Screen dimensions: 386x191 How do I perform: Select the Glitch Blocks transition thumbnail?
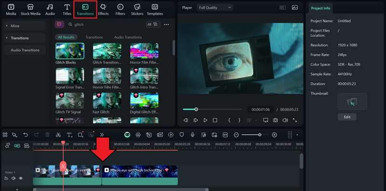pos(70,51)
